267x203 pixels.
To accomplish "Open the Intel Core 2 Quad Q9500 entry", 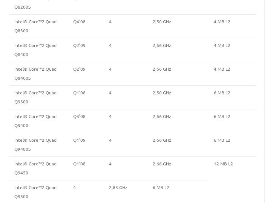I will tap(35, 192).
